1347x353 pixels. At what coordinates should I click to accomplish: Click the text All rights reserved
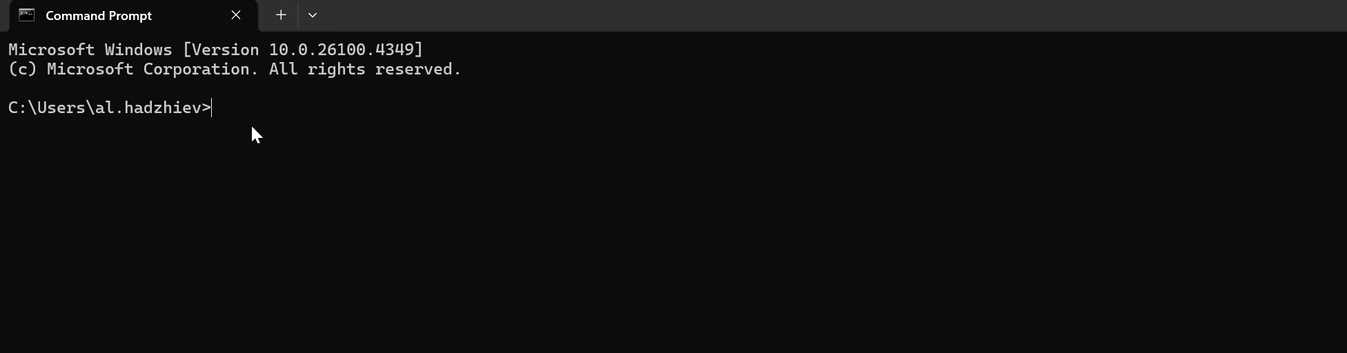(365, 69)
